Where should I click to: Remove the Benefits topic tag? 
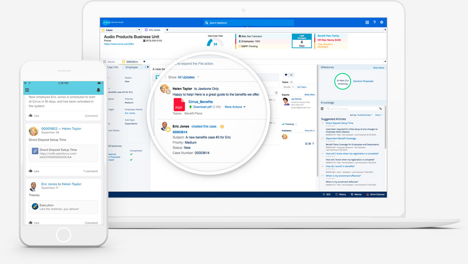tap(293, 87)
